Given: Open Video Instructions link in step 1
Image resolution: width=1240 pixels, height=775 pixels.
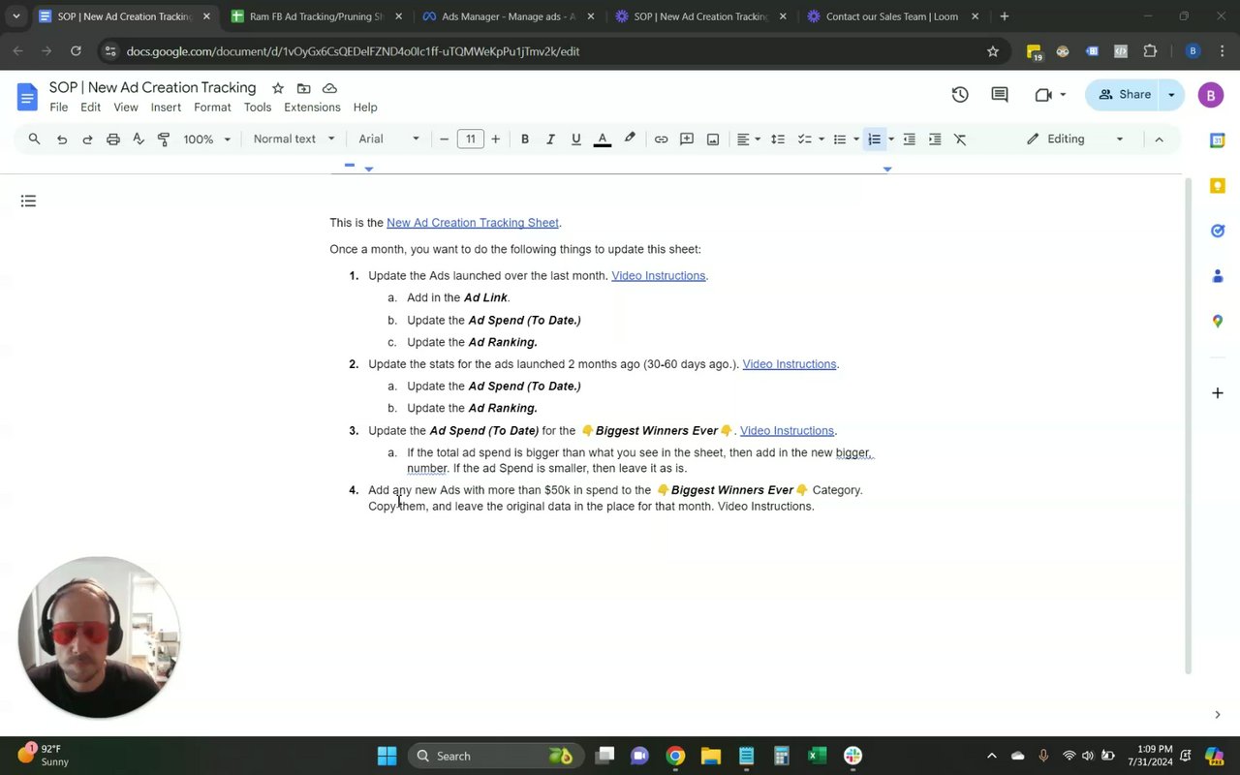Looking at the screenshot, I should click(x=659, y=276).
